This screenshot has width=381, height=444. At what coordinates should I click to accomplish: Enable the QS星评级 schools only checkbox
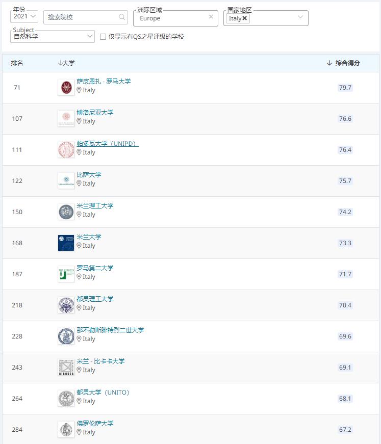(103, 37)
